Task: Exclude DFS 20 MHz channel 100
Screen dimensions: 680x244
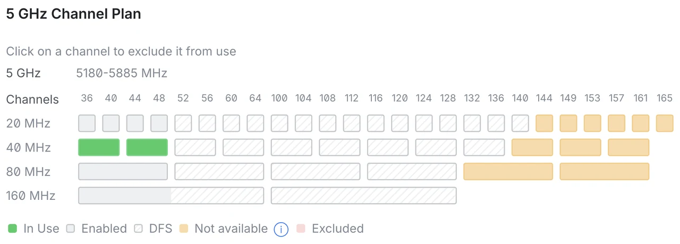Action: (279, 123)
